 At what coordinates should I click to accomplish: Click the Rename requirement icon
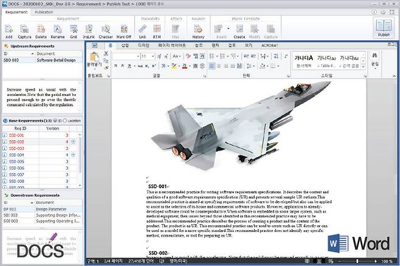pos(57,29)
